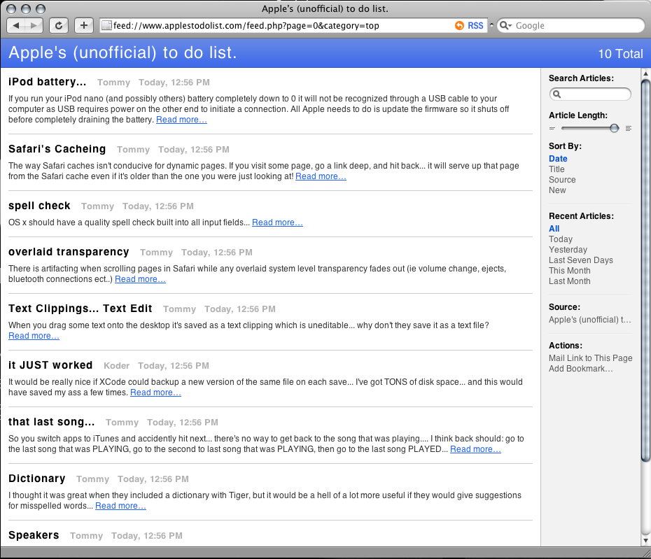Sort articles by Date
This screenshot has height=559, width=651.
(558, 159)
